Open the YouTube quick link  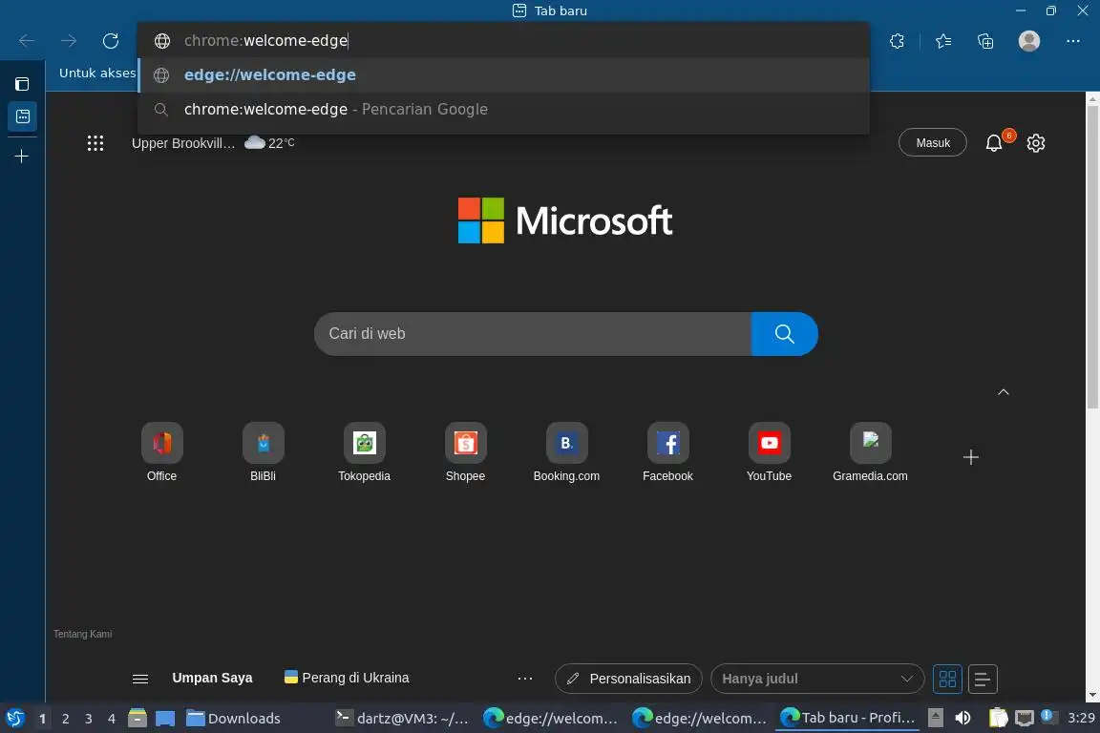(769, 452)
